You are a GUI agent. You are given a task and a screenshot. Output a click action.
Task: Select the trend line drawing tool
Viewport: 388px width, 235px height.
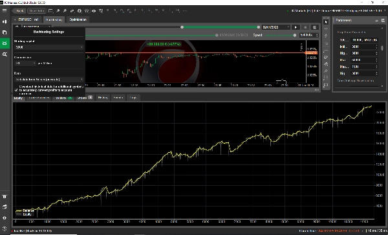(x=326, y=36)
